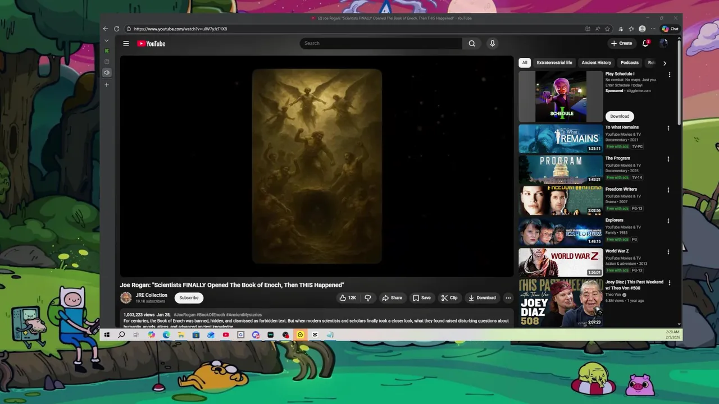The height and width of the screenshot is (404, 719).
Task: Open the YouTube hamburger guide menu
Action: 126,43
